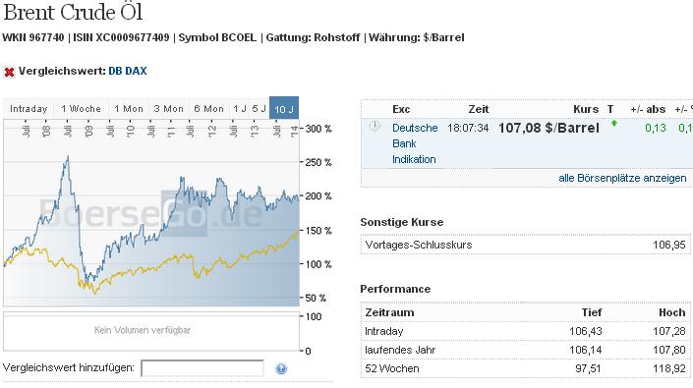Switch chart to 1 Woche

(81, 109)
